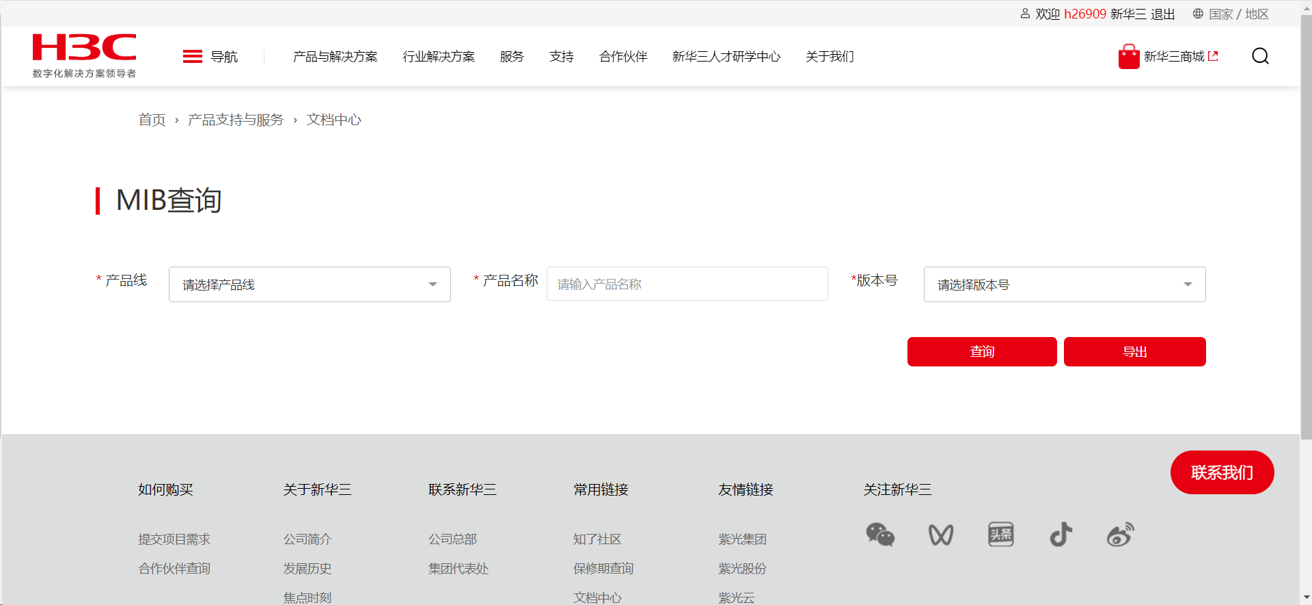Open 焦点时刻 footer link
Image resolution: width=1312 pixels, height=605 pixels.
click(307, 597)
